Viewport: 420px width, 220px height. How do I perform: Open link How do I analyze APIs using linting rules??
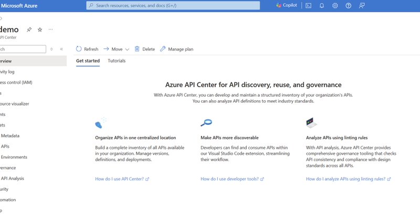point(348,179)
